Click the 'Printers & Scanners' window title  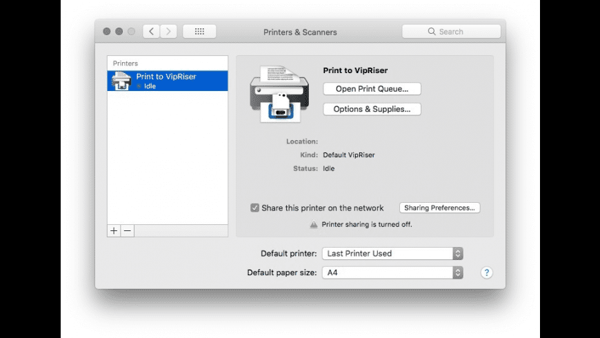[300, 32]
